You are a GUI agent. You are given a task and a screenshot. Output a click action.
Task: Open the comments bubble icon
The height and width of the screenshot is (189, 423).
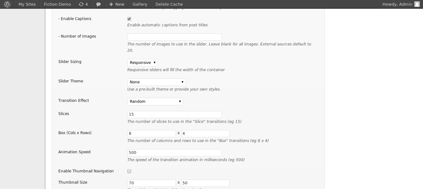click(x=98, y=4)
